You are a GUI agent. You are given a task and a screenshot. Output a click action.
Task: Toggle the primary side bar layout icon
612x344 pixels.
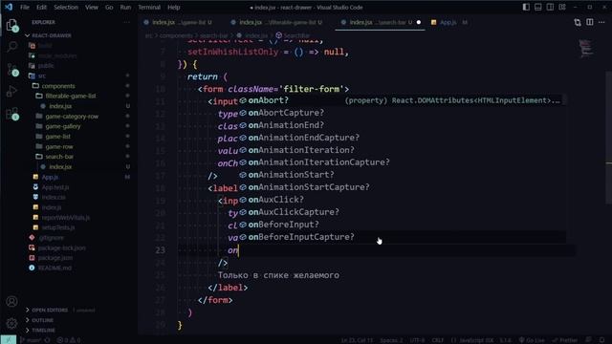(526, 8)
